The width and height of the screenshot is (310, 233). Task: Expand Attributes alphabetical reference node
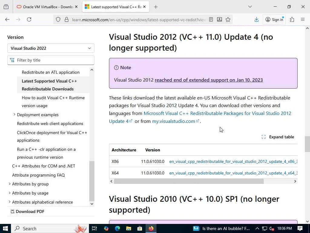point(9,202)
